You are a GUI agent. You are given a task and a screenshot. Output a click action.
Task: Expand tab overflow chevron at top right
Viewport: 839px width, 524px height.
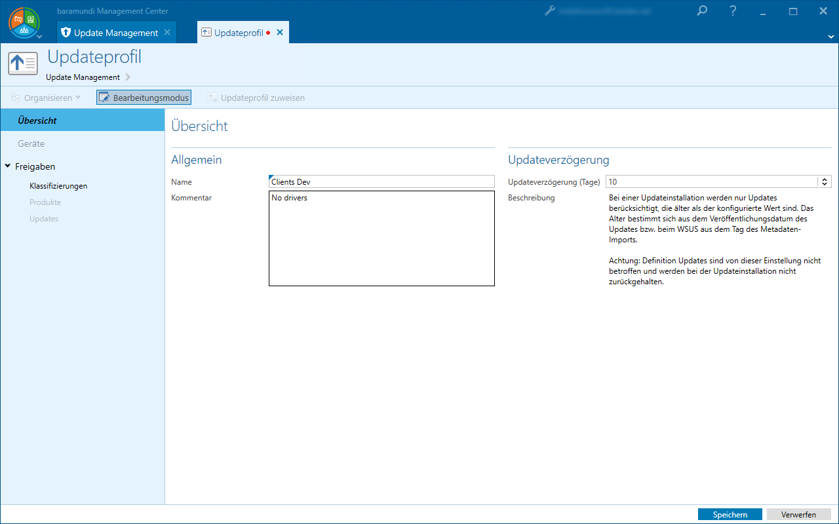click(x=831, y=36)
